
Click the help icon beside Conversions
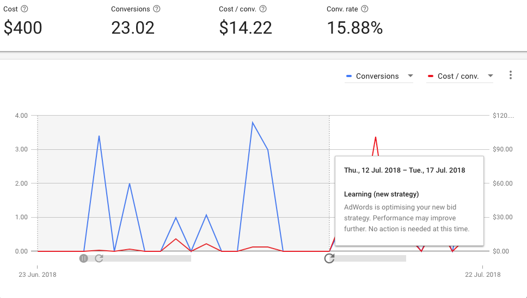tap(157, 9)
